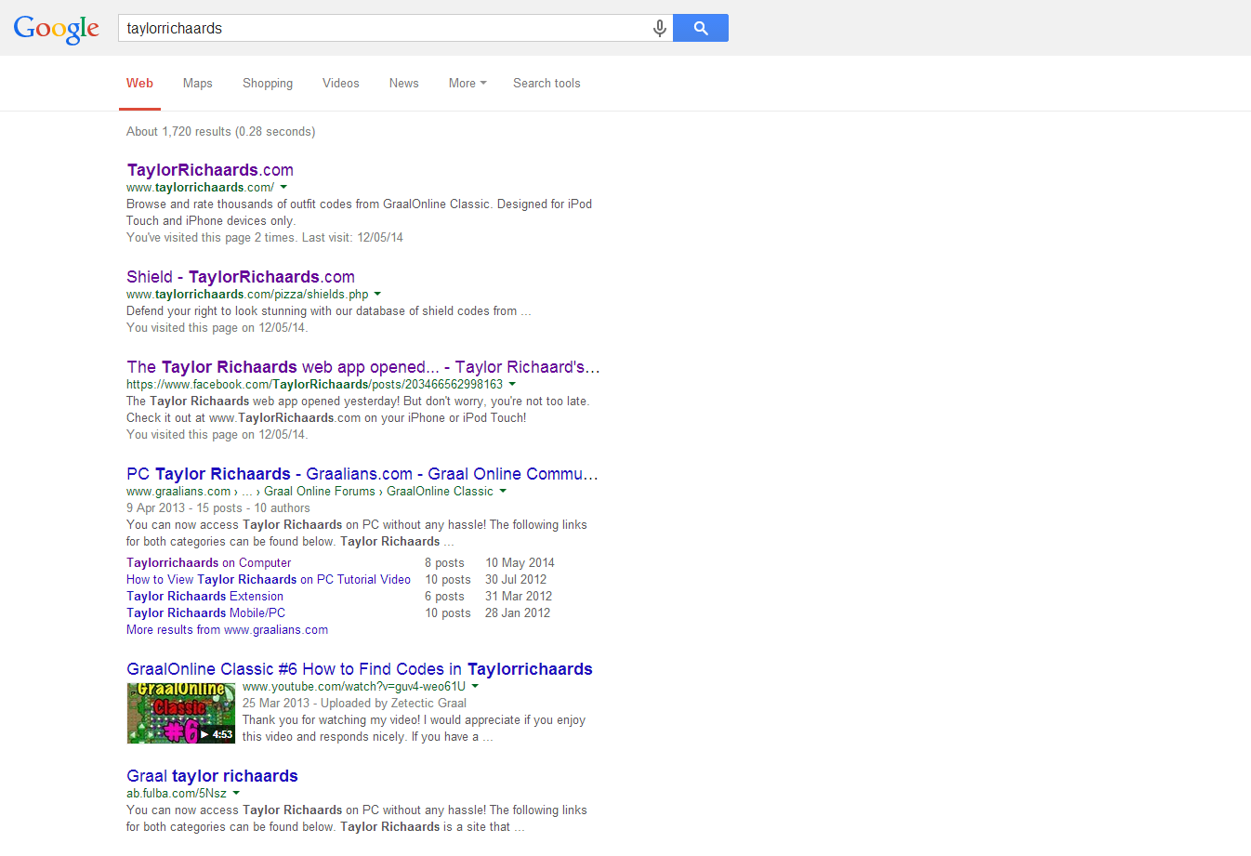
Task: Open Taylor Richaards Mobile/PC thread link
Action: [x=206, y=613]
